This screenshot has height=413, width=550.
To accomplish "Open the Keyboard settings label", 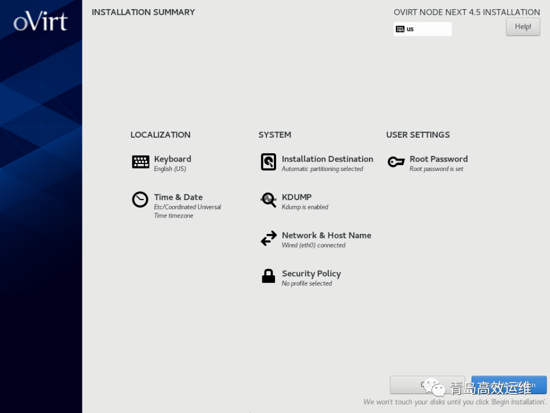I will 172,159.
